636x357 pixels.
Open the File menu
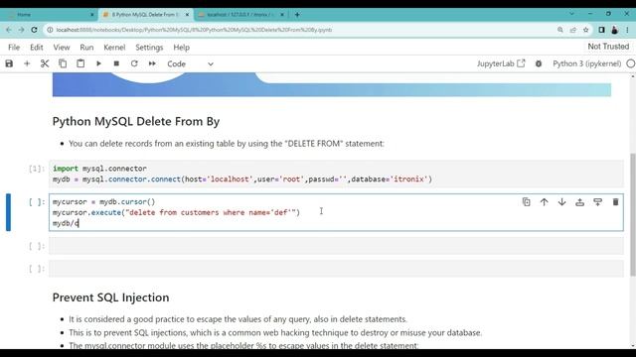14,48
